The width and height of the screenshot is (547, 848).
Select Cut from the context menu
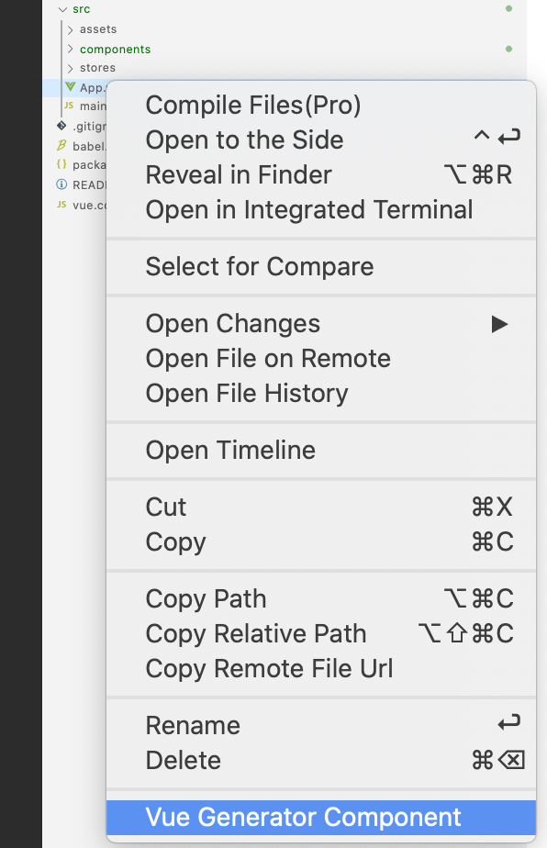[165, 507]
